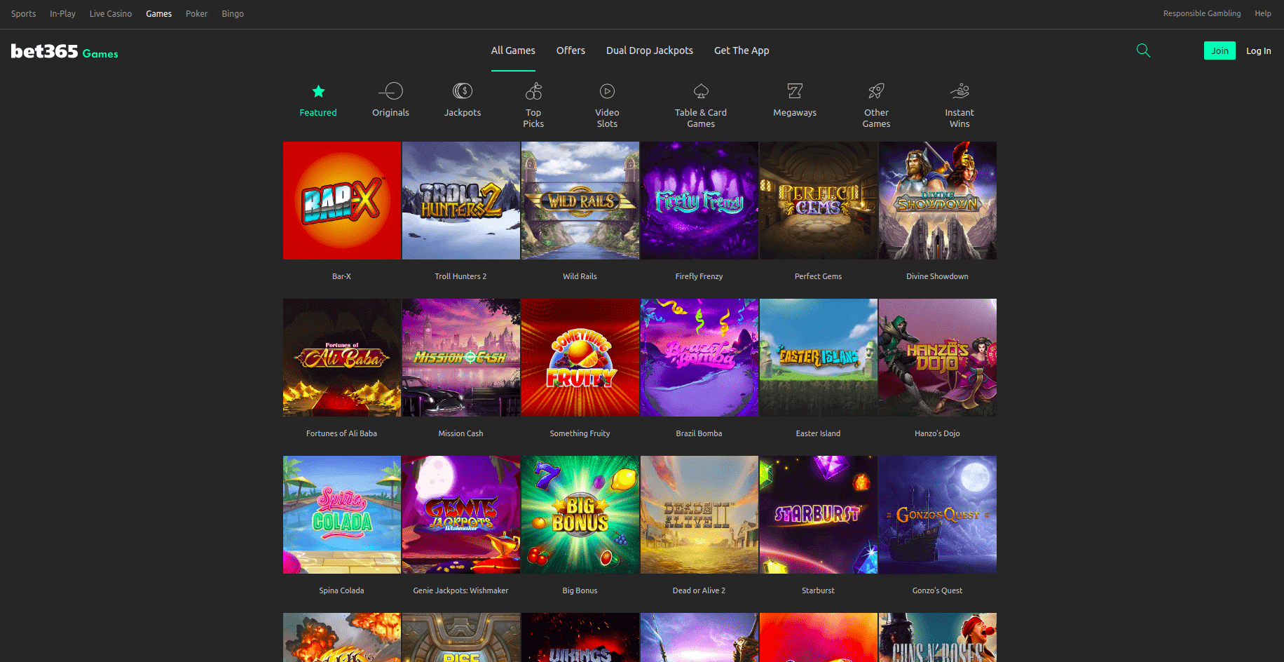Go to Poker in top bar
Viewport: 1284px width, 662px height.
click(x=196, y=14)
